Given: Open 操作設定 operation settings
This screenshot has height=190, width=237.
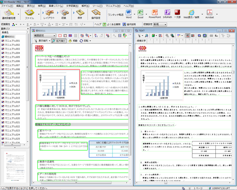Looking at the screenshot, I should pos(96,14).
